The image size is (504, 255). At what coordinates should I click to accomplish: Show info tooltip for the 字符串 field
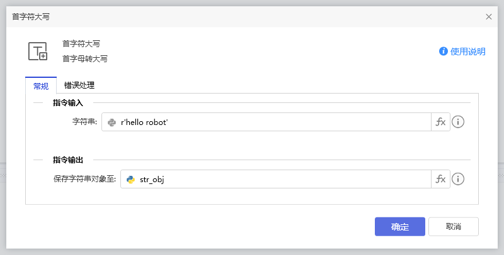459,122
